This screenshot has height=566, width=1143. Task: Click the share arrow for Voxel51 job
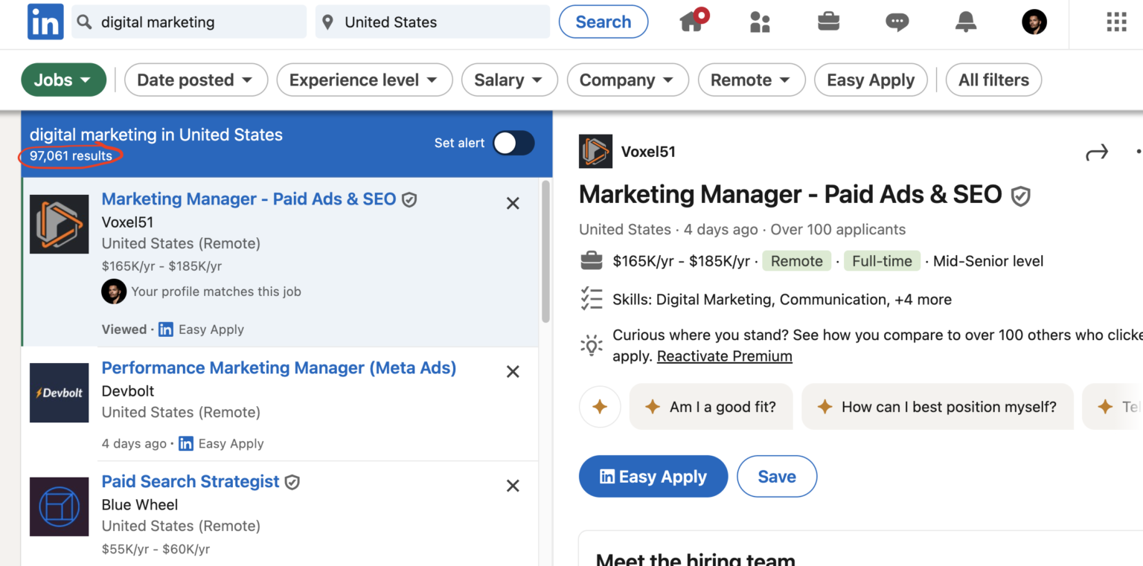pos(1097,153)
